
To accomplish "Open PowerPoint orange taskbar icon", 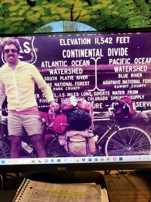I will [102, 159].
